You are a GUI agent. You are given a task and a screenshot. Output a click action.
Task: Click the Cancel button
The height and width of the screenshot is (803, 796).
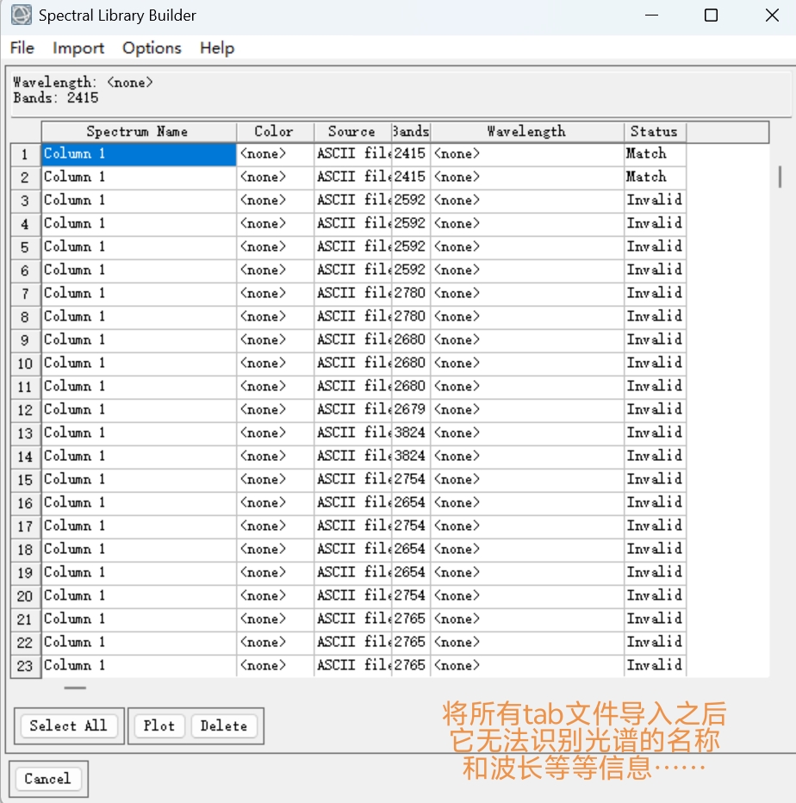click(47, 778)
